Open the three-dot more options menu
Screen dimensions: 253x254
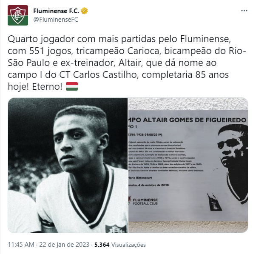[244, 11]
